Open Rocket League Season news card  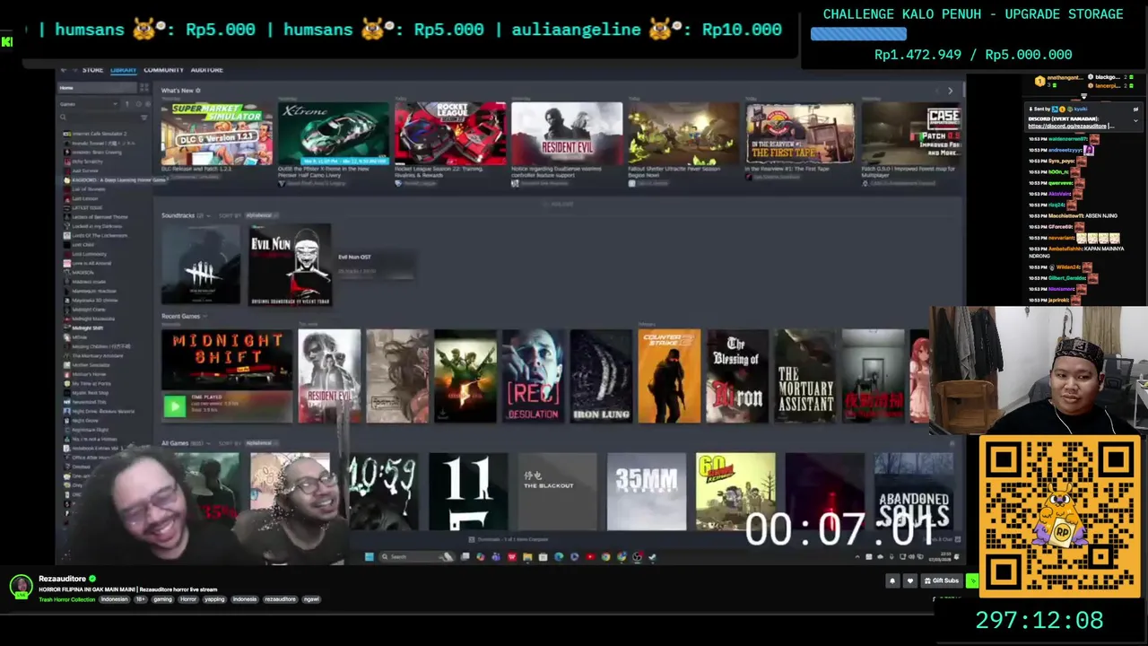[450, 135]
